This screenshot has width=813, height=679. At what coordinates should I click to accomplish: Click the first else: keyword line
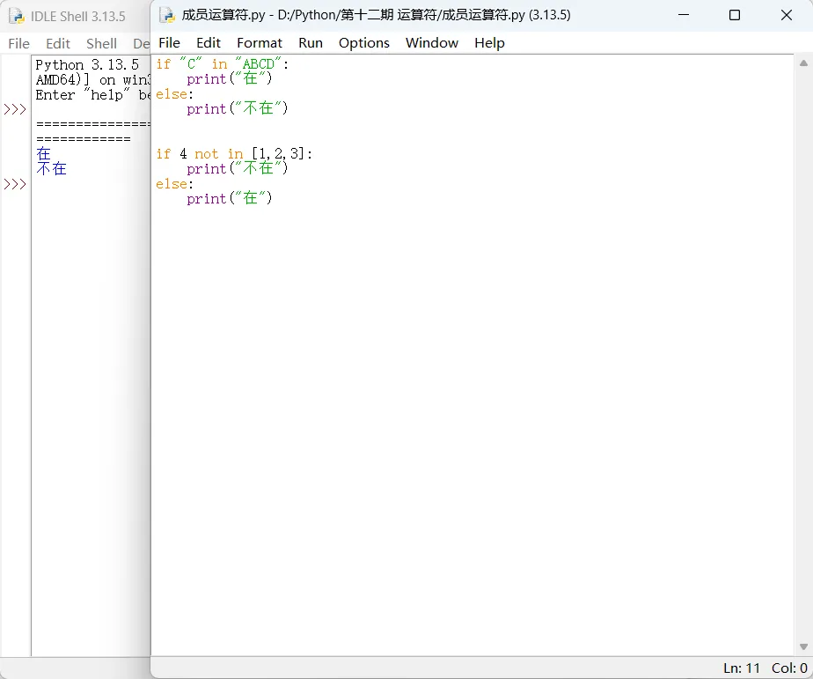point(174,94)
